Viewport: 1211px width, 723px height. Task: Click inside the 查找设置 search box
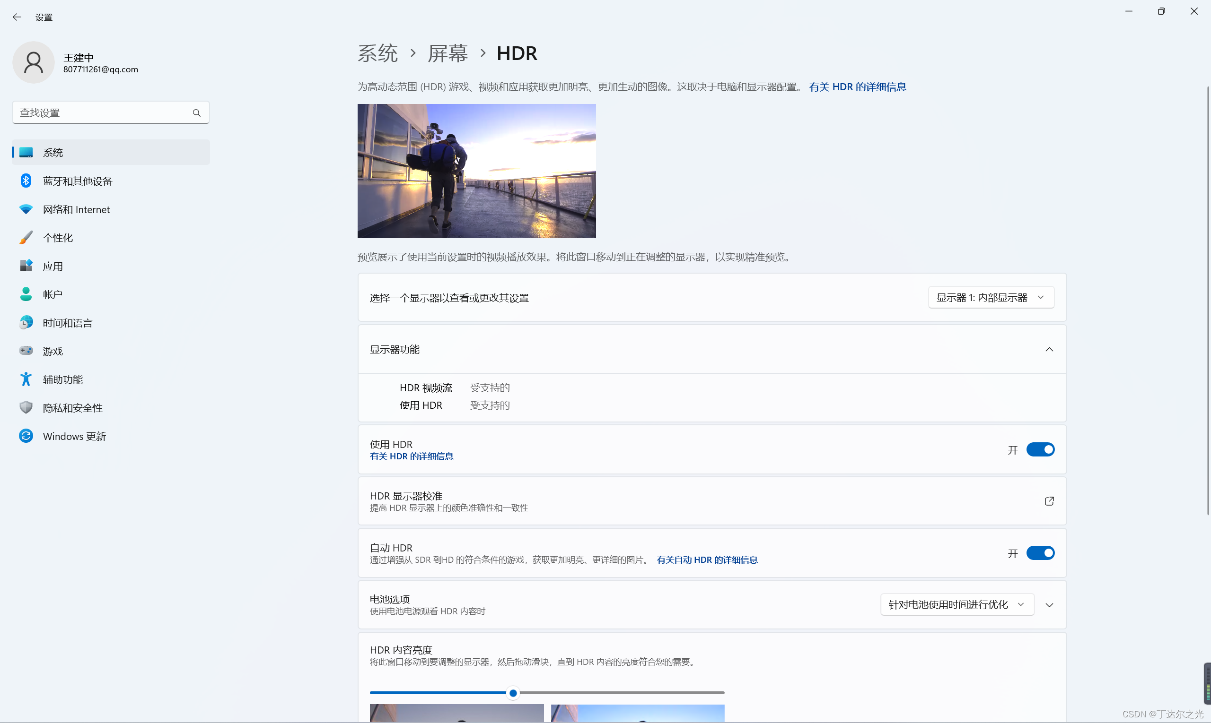(111, 112)
